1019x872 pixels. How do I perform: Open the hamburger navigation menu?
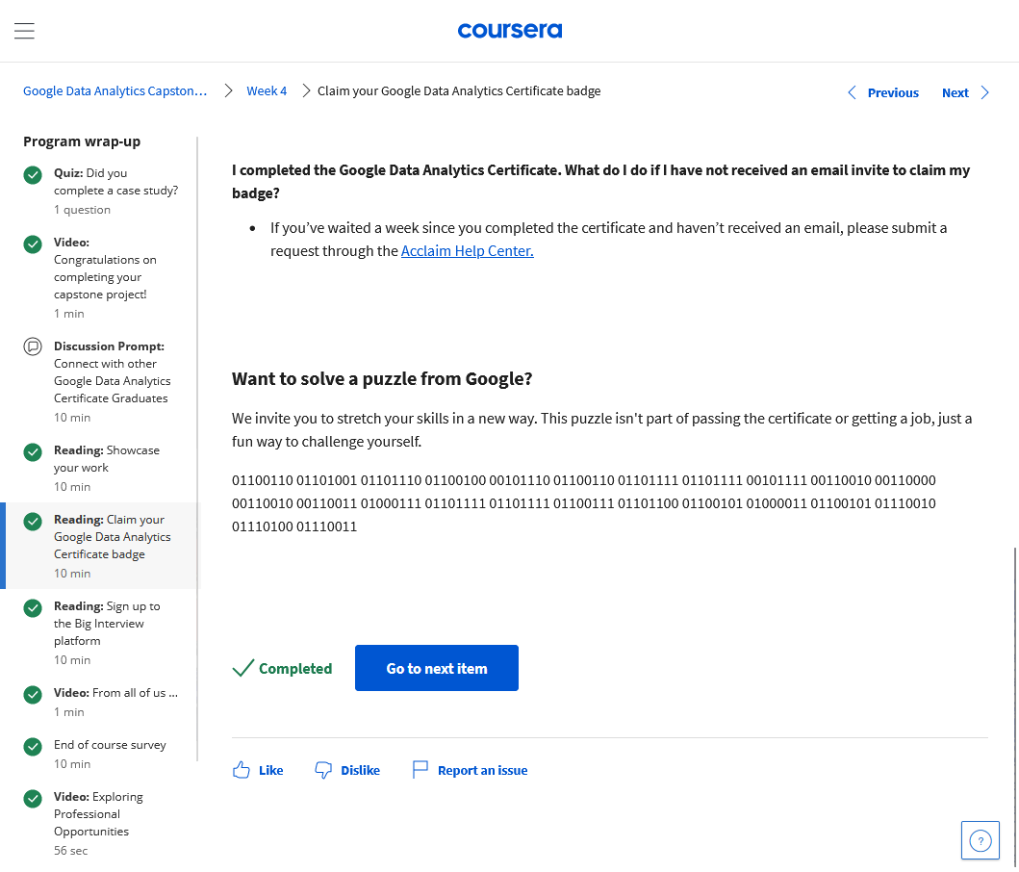click(24, 31)
